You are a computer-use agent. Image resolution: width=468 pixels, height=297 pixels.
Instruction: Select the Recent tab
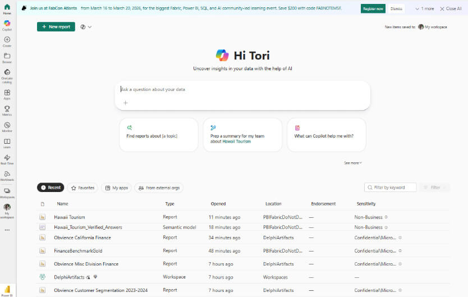51,188
